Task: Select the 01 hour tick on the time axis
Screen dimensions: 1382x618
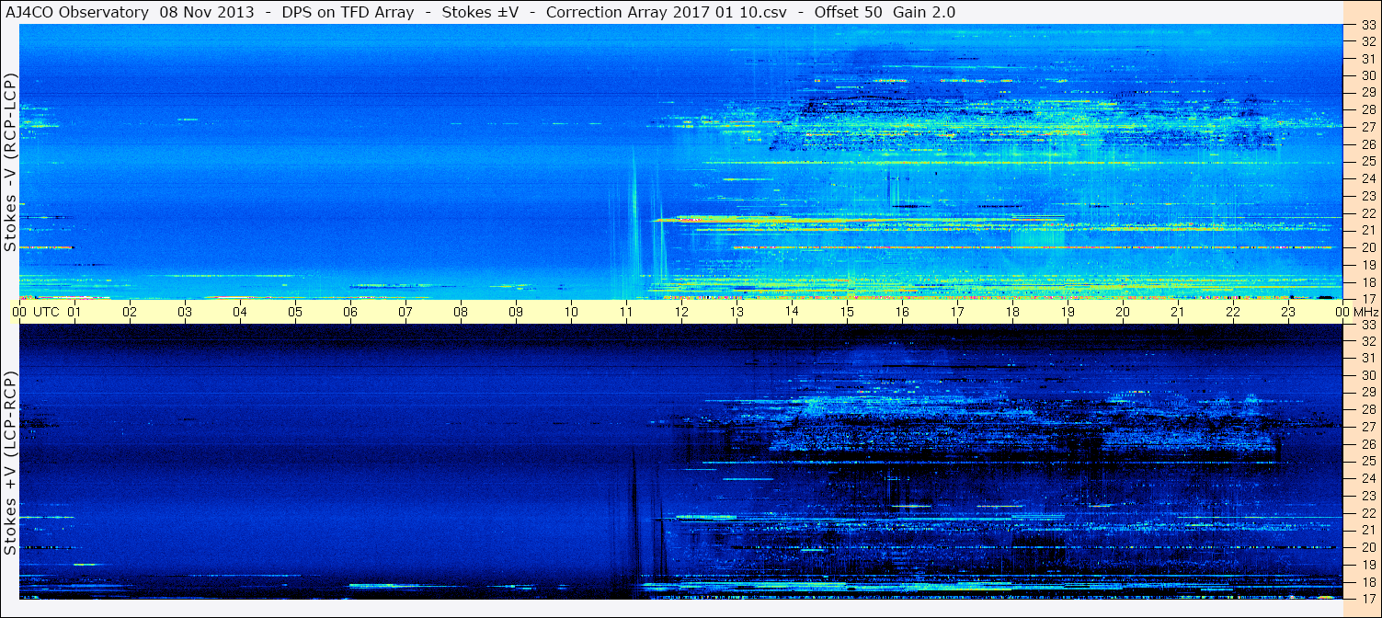Action: pyautogui.click(x=74, y=312)
